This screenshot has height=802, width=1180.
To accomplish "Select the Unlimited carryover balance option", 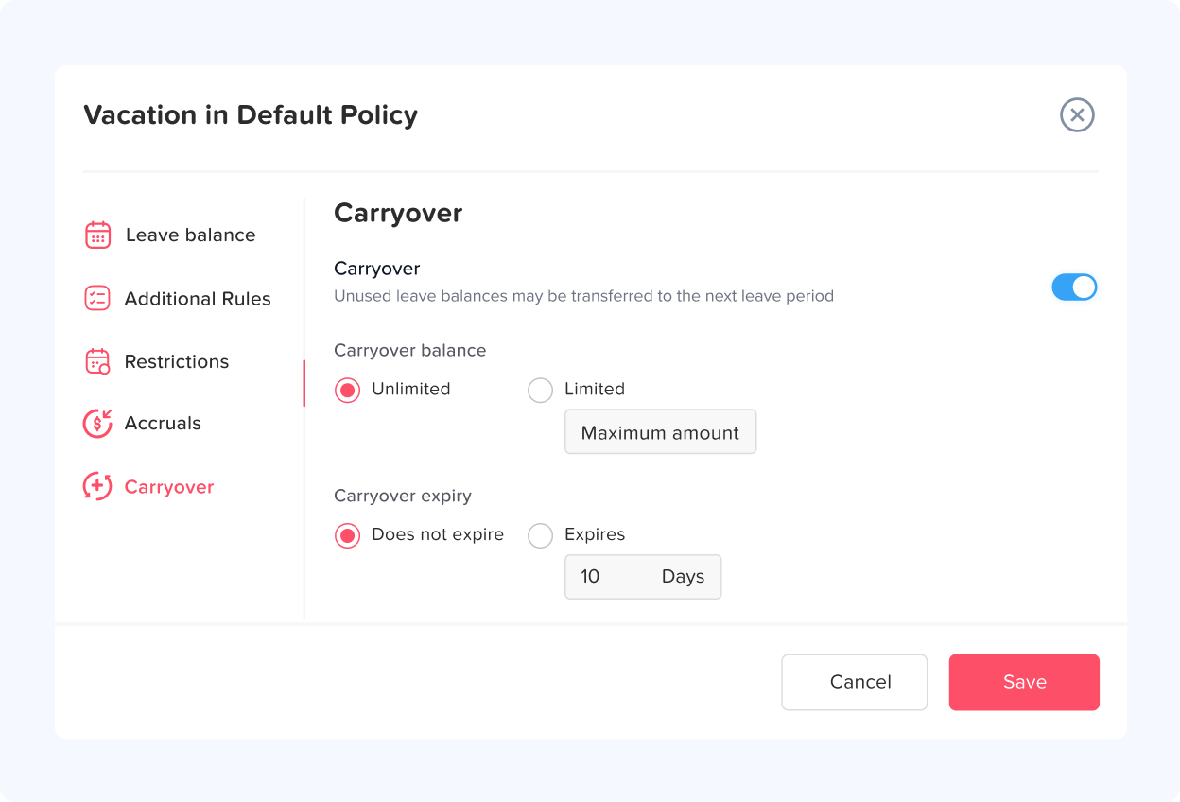I will coord(348,390).
